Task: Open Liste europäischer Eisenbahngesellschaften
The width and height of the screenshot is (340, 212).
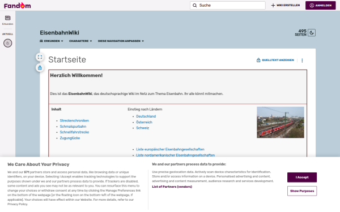Action: (x=170, y=149)
